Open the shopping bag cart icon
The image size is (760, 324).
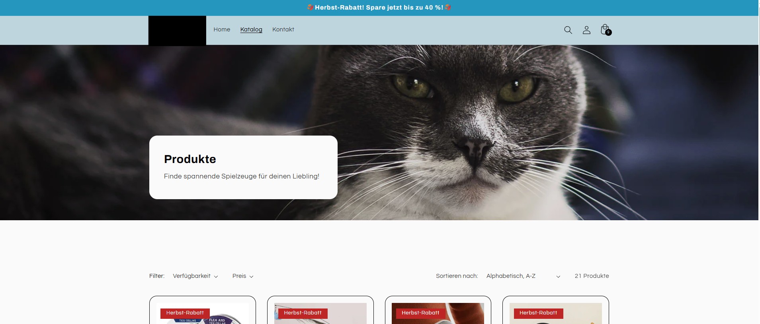[604, 29]
